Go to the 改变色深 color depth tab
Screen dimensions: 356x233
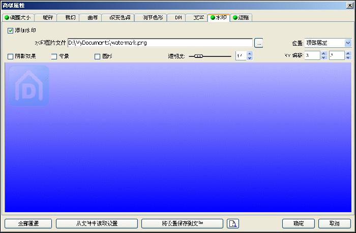(118, 18)
